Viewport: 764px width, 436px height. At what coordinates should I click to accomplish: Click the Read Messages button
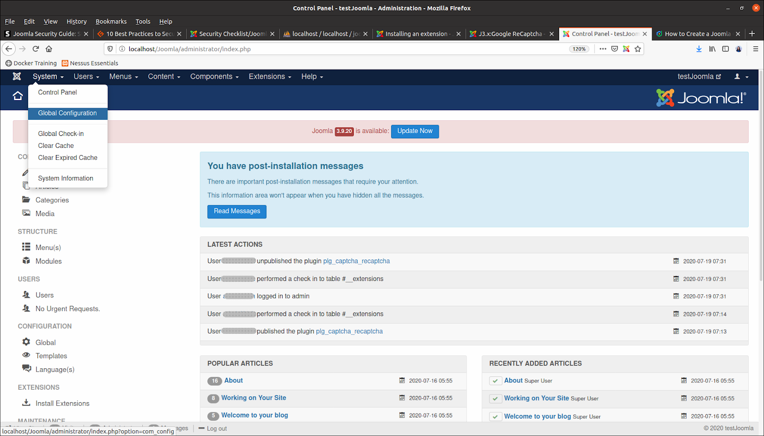[237, 211]
